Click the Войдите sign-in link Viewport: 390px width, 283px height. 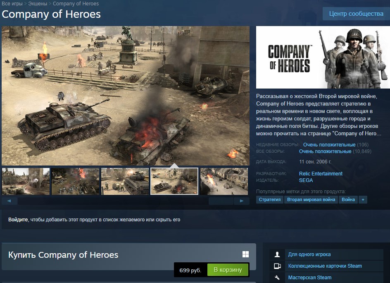point(18,220)
